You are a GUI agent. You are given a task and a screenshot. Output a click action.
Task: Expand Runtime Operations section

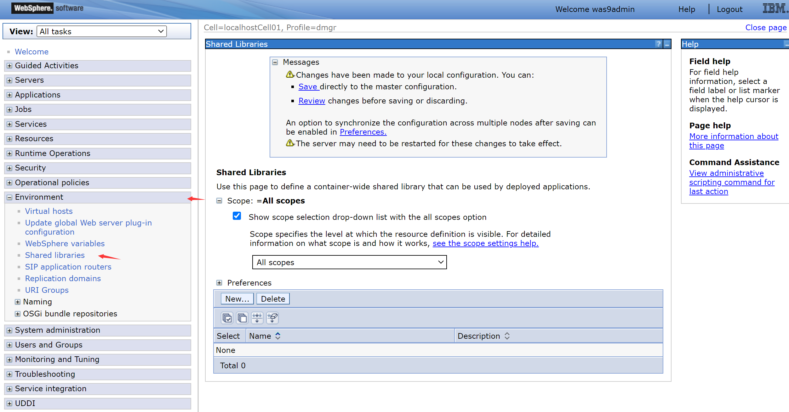(9, 153)
